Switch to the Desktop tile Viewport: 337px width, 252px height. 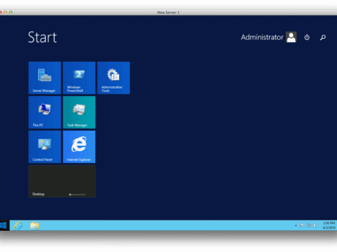click(62, 181)
